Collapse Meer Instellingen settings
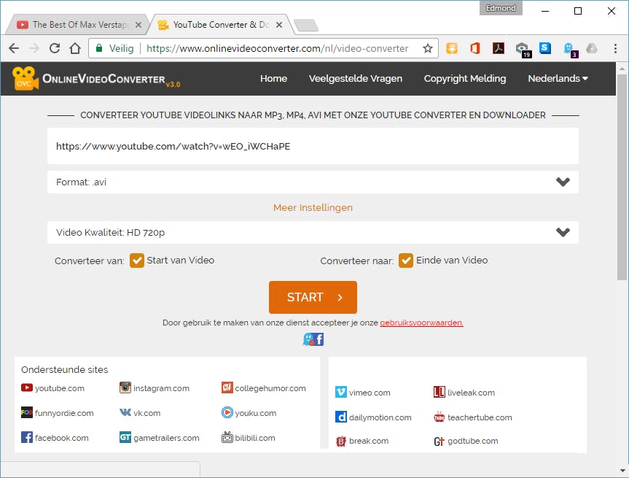The width and height of the screenshot is (629, 478). coord(313,208)
